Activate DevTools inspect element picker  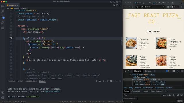[125, 71]
